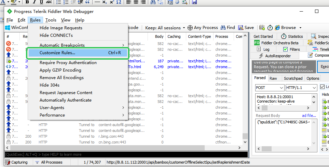Toggle Apply GZIP Encoding option
The image size is (329, 167).
[78, 70]
